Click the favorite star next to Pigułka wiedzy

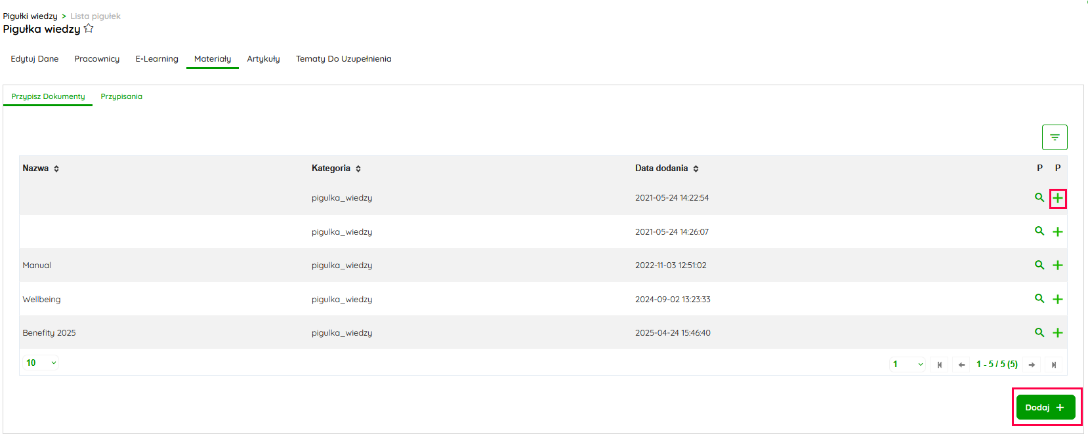(89, 29)
